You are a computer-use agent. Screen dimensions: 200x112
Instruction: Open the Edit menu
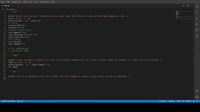[8, 2]
